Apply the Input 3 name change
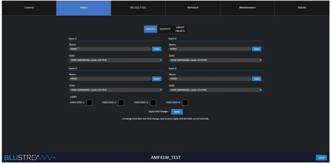The height and width of the screenshot is (164, 331). pyautogui.click(x=157, y=79)
